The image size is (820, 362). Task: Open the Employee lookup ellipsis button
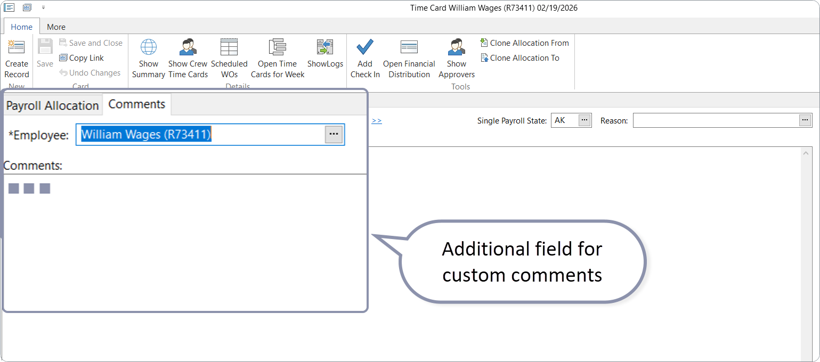coord(334,135)
